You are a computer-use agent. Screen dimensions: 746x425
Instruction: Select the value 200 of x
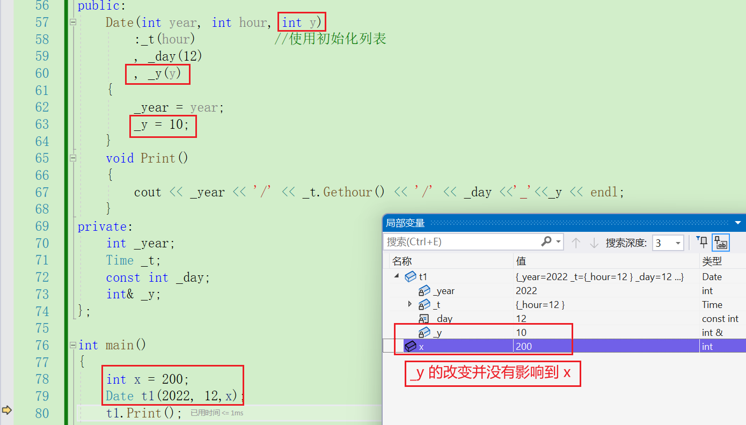tap(524, 347)
